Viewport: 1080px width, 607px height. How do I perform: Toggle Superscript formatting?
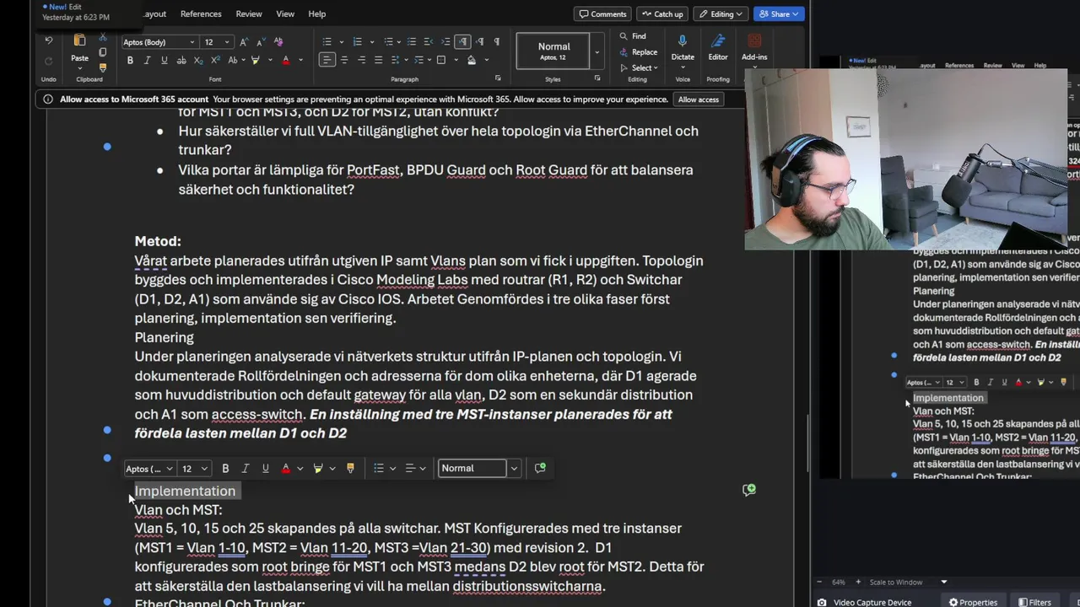click(x=215, y=60)
